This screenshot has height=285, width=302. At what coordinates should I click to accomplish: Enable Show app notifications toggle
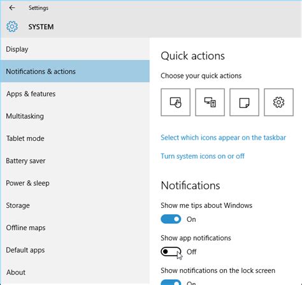[171, 252]
